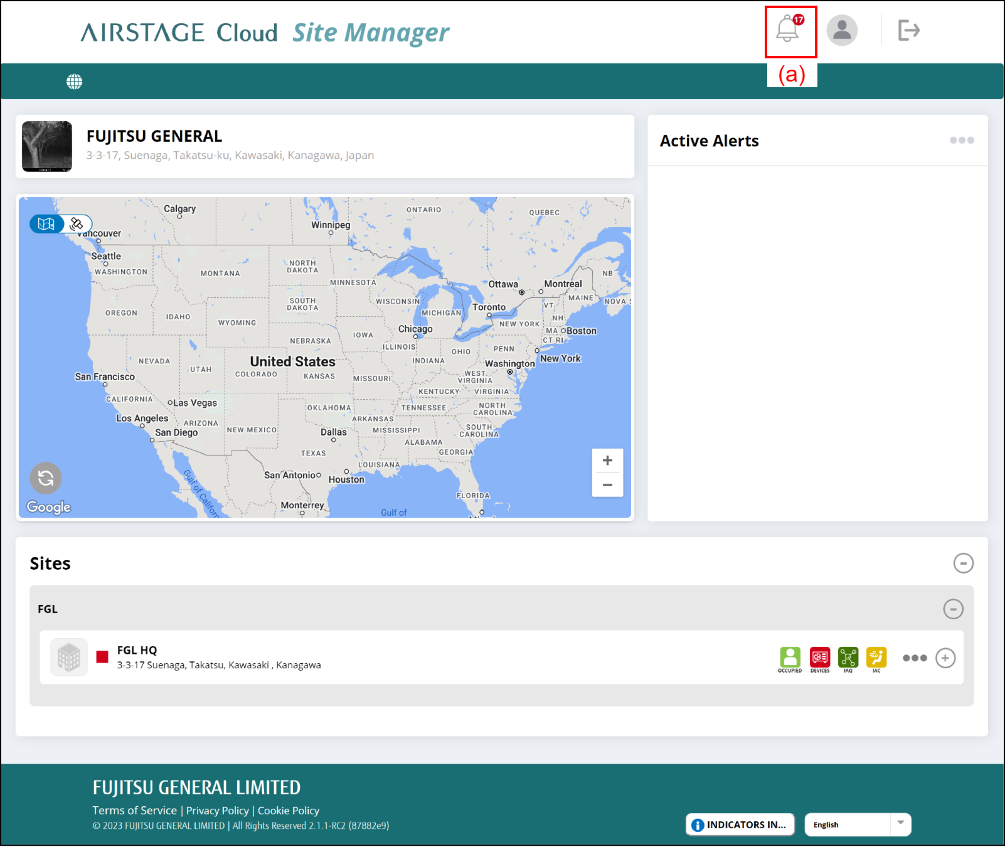Click the Indicators Info button
The width and height of the screenshot is (1005, 847).
pyautogui.click(x=740, y=824)
